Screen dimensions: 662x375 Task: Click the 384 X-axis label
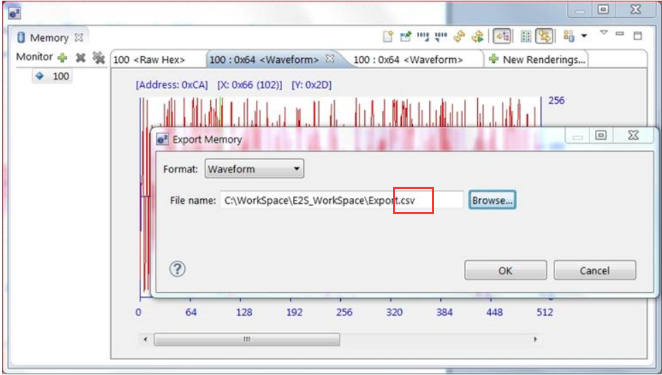[444, 312]
